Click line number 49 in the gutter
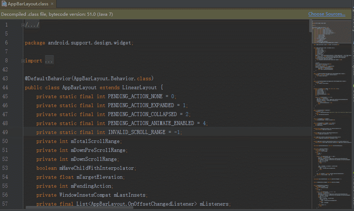This screenshot has width=354, height=211. pyautogui.click(x=5, y=132)
